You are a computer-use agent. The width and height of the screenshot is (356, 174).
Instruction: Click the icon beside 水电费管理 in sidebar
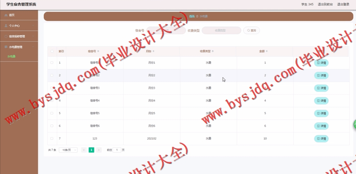(x=6, y=47)
